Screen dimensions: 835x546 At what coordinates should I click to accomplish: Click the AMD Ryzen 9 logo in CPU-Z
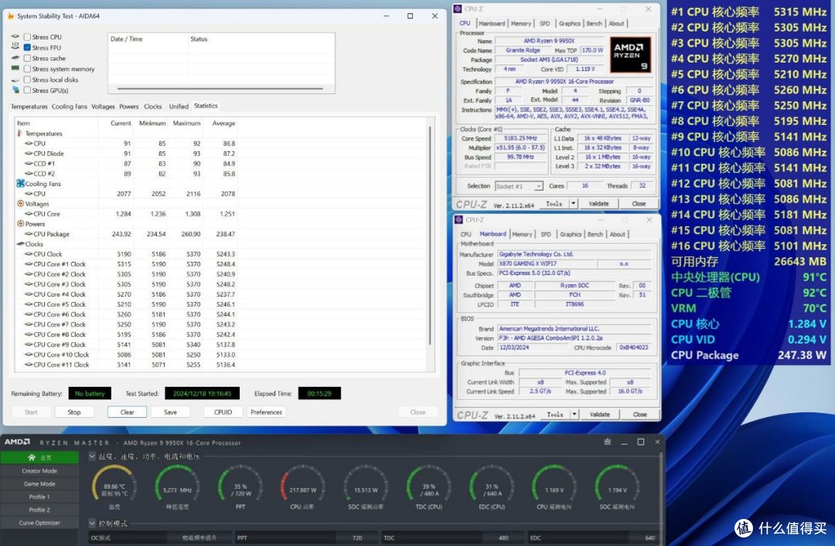click(630, 55)
